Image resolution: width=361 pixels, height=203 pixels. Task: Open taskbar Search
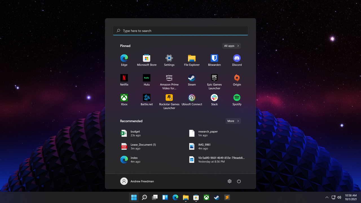144,197
